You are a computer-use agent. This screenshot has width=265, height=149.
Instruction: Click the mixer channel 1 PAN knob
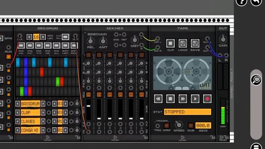pyautogui.click(x=88, y=81)
